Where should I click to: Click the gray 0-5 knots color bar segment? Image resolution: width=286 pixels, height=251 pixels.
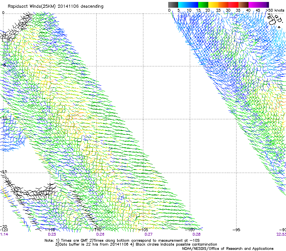tap(173, 5)
